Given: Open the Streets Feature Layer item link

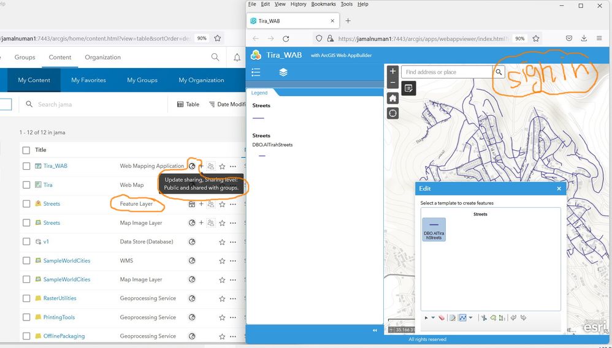Looking at the screenshot, I should pos(52,204).
